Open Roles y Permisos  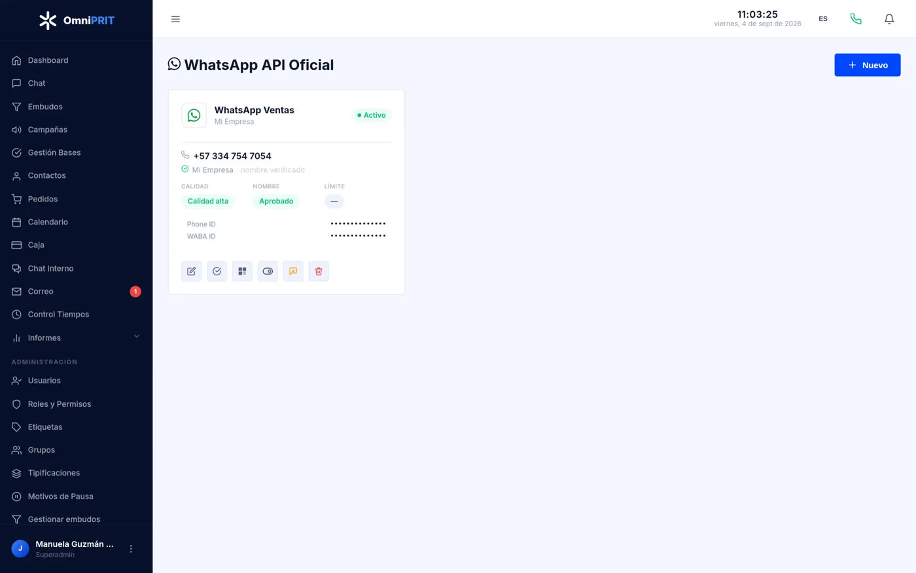(77, 404)
